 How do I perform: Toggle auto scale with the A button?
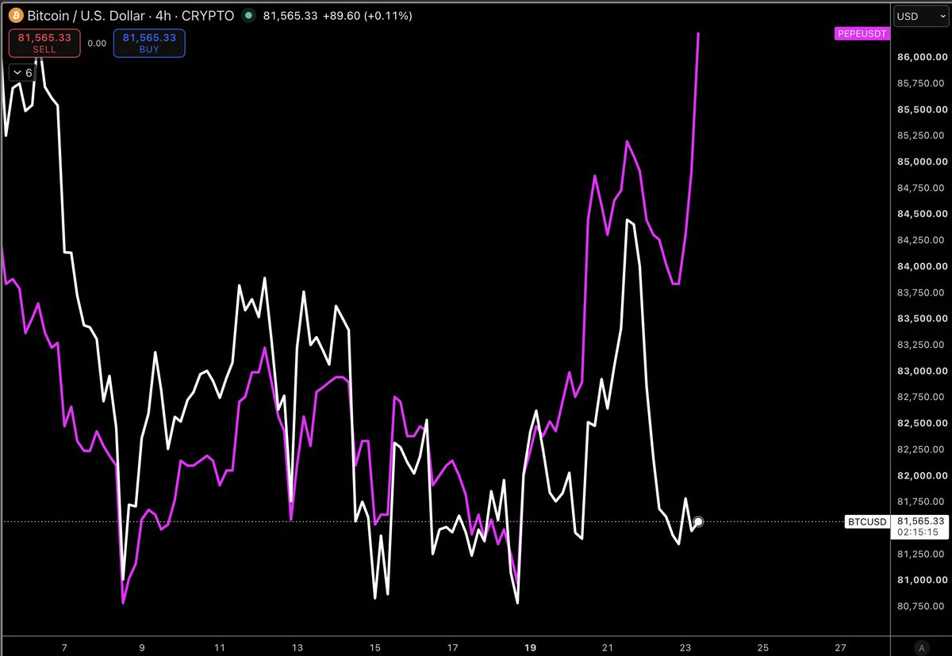tap(920, 646)
